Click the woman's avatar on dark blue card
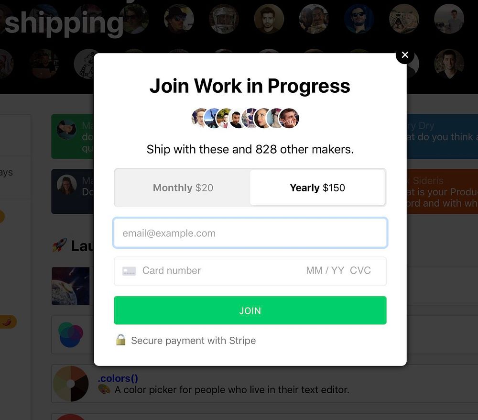The width and height of the screenshot is (478, 420). click(67, 185)
